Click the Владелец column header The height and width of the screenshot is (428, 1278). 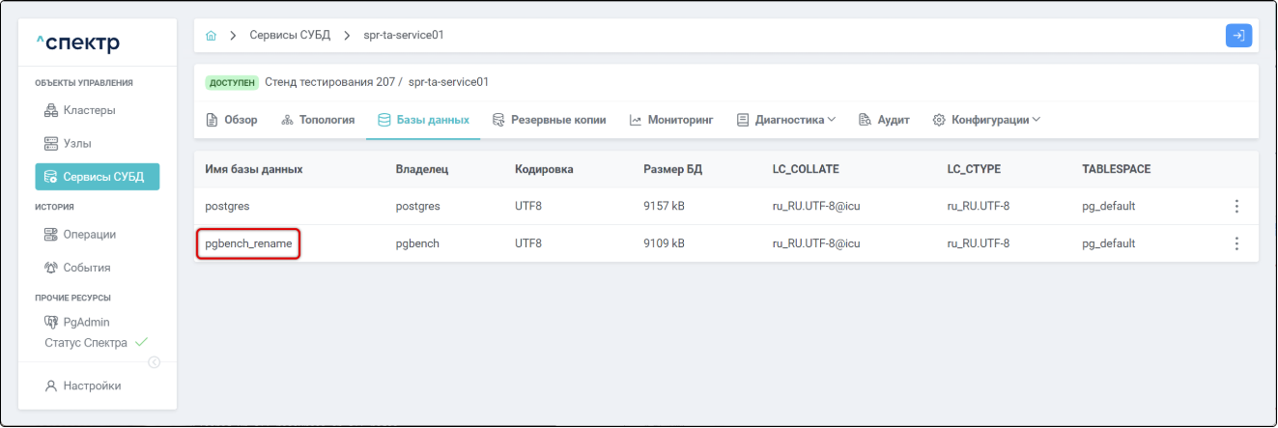pos(422,169)
